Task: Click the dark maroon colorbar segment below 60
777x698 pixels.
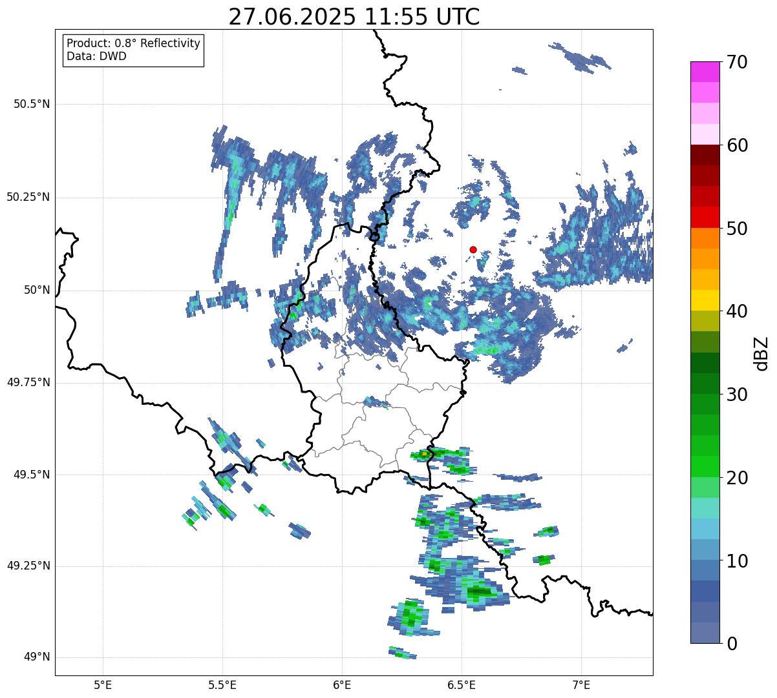Action: pos(705,155)
